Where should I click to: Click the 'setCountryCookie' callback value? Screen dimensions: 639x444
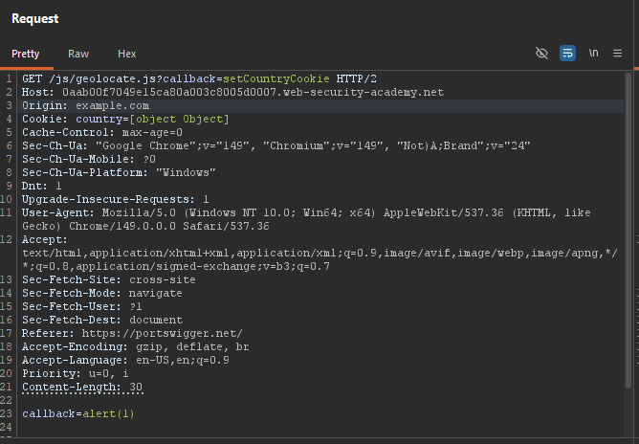click(x=275, y=78)
